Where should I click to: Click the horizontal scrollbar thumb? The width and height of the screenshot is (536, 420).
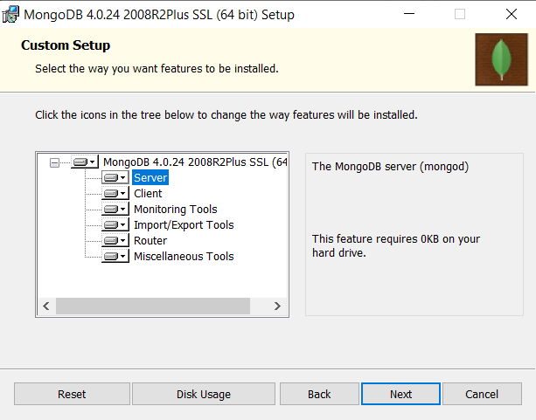point(152,306)
